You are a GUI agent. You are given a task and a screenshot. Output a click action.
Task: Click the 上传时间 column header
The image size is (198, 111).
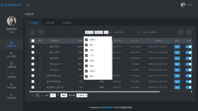coord(158,41)
